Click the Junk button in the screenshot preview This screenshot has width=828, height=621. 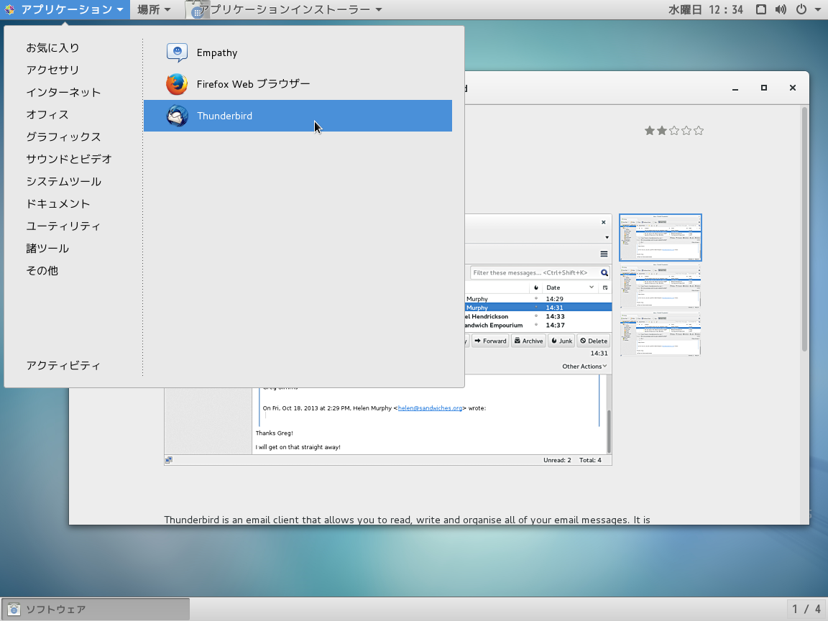(x=561, y=341)
